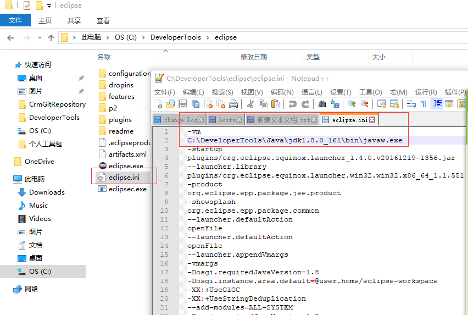Image resolution: width=468 pixels, height=315 pixels.
Task: Open the 共享 ribbon tab in Explorer
Action: tap(74, 20)
